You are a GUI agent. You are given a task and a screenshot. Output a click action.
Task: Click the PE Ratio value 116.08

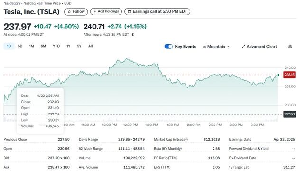point(214,158)
